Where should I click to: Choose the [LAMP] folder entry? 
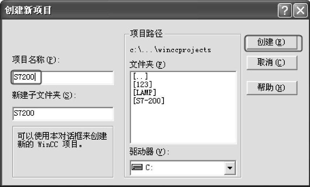coord(145,93)
